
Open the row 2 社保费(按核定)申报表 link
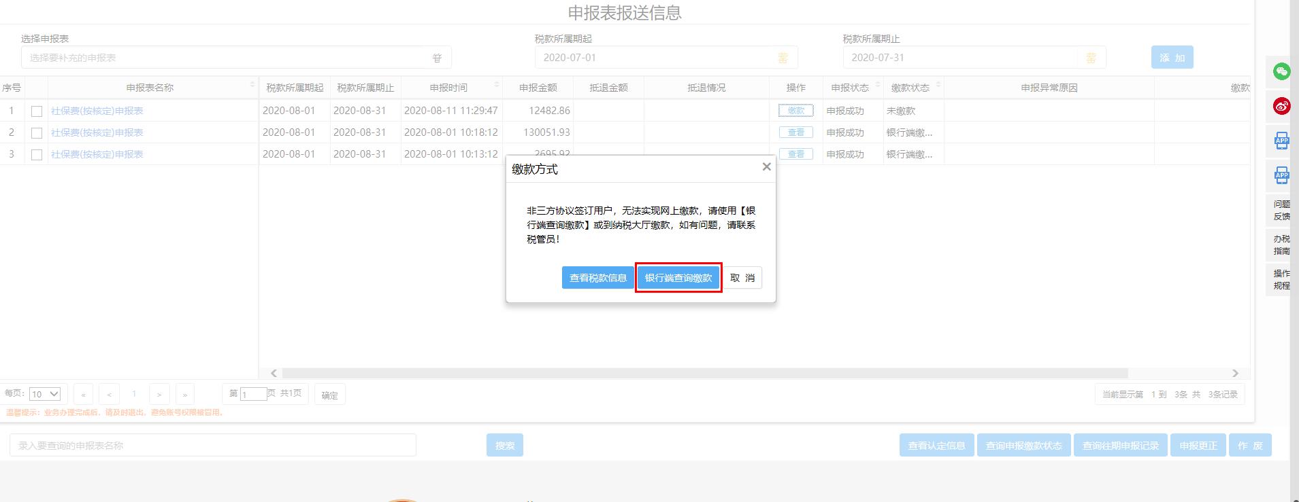[x=97, y=132]
